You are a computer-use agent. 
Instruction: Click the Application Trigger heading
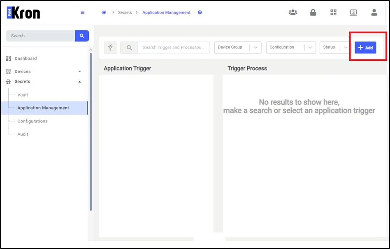coord(128,68)
